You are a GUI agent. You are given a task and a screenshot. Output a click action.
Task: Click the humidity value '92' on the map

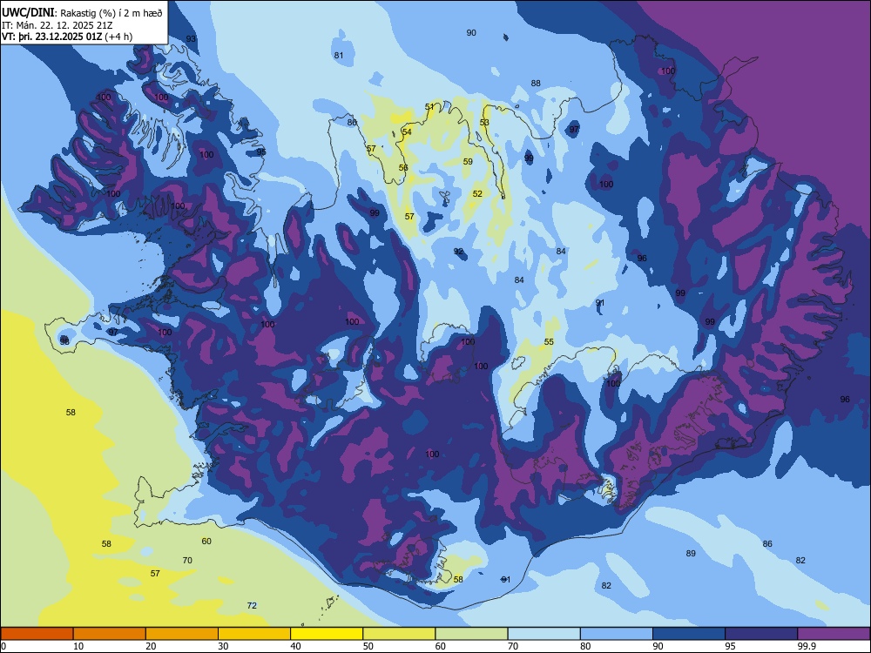click(x=458, y=252)
